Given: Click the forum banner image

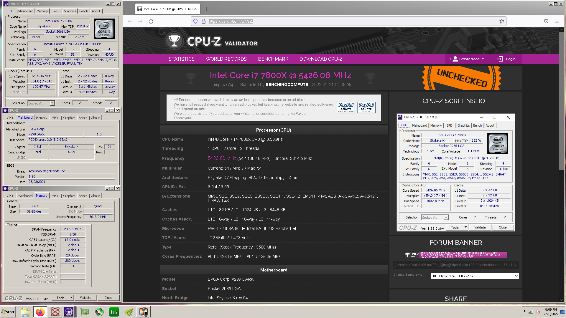Looking at the screenshot, I should pos(456,255).
